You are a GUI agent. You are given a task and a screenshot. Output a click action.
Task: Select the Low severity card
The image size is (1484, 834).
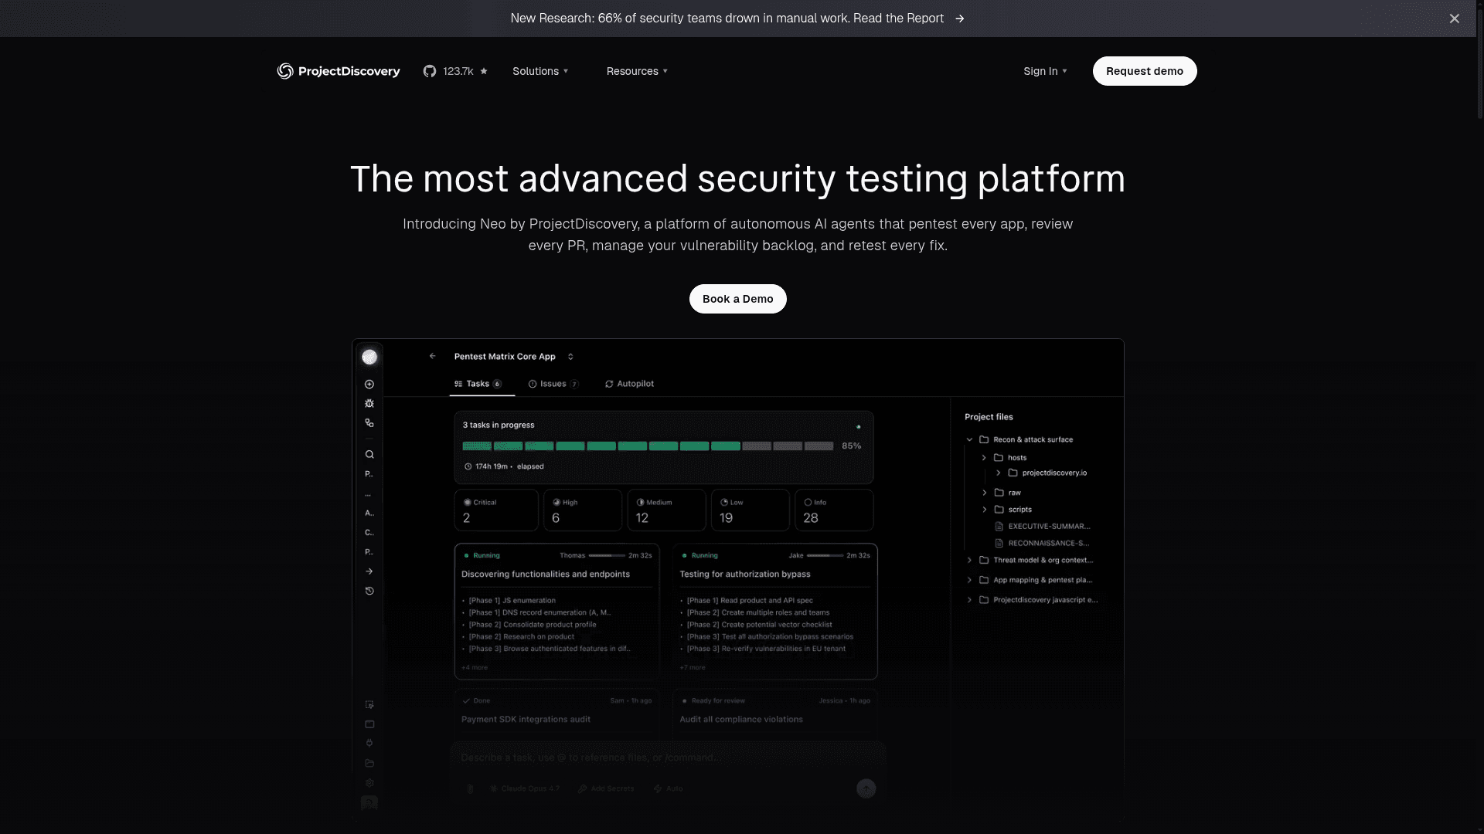751,510
